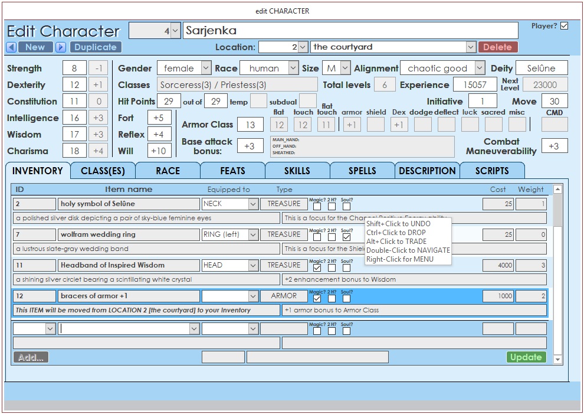Enable 2H? checkbox for bracers of armor +1
Screen dimensions: 584x414
[332, 299]
